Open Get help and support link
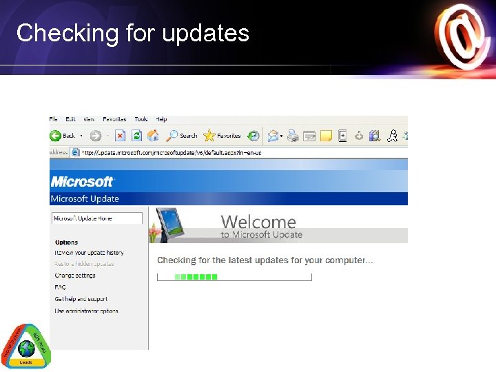The image size is (496, 372). [81, 299]
